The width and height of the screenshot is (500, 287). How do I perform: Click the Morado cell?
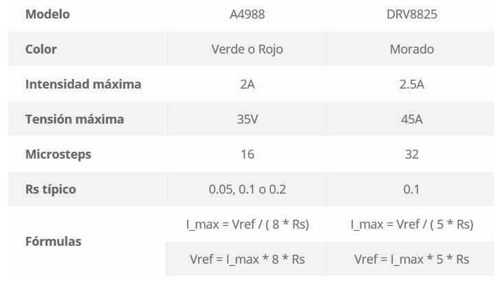[412, 49]
